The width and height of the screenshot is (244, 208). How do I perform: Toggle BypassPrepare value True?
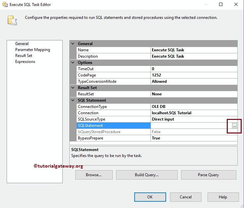[194, 138]
